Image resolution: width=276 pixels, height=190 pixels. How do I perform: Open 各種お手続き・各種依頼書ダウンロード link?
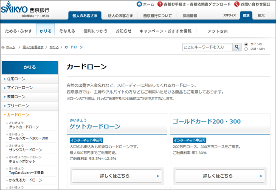pyautogui.click(x=197, y=4)
